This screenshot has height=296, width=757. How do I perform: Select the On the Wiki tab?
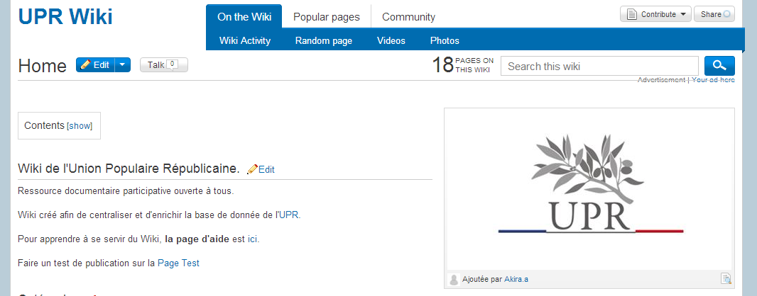(x=244, y=17)
